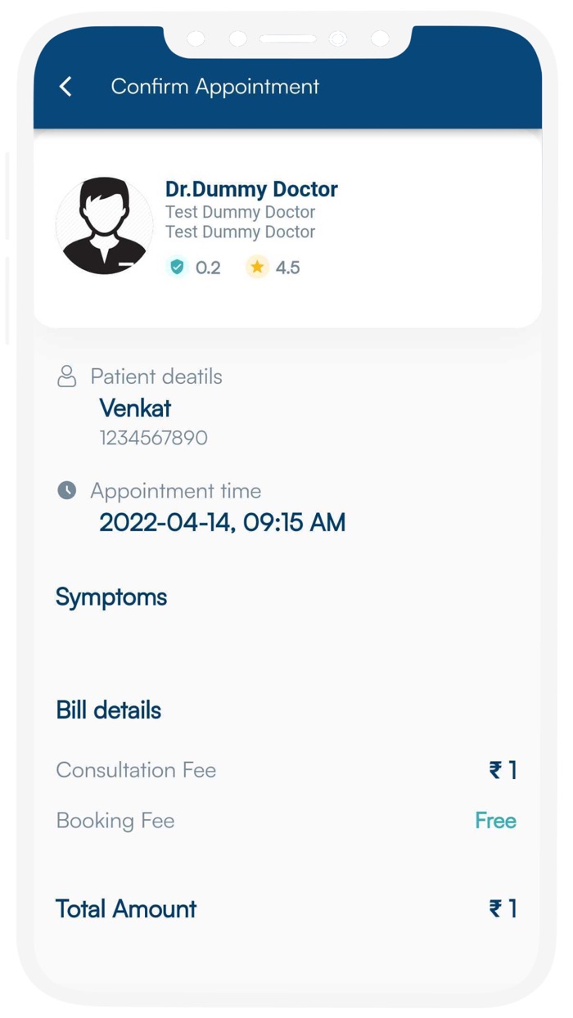Screen dimensions: 573x1018
Task: Tap the Free label on Booking Fee
Action: point(496,820)
